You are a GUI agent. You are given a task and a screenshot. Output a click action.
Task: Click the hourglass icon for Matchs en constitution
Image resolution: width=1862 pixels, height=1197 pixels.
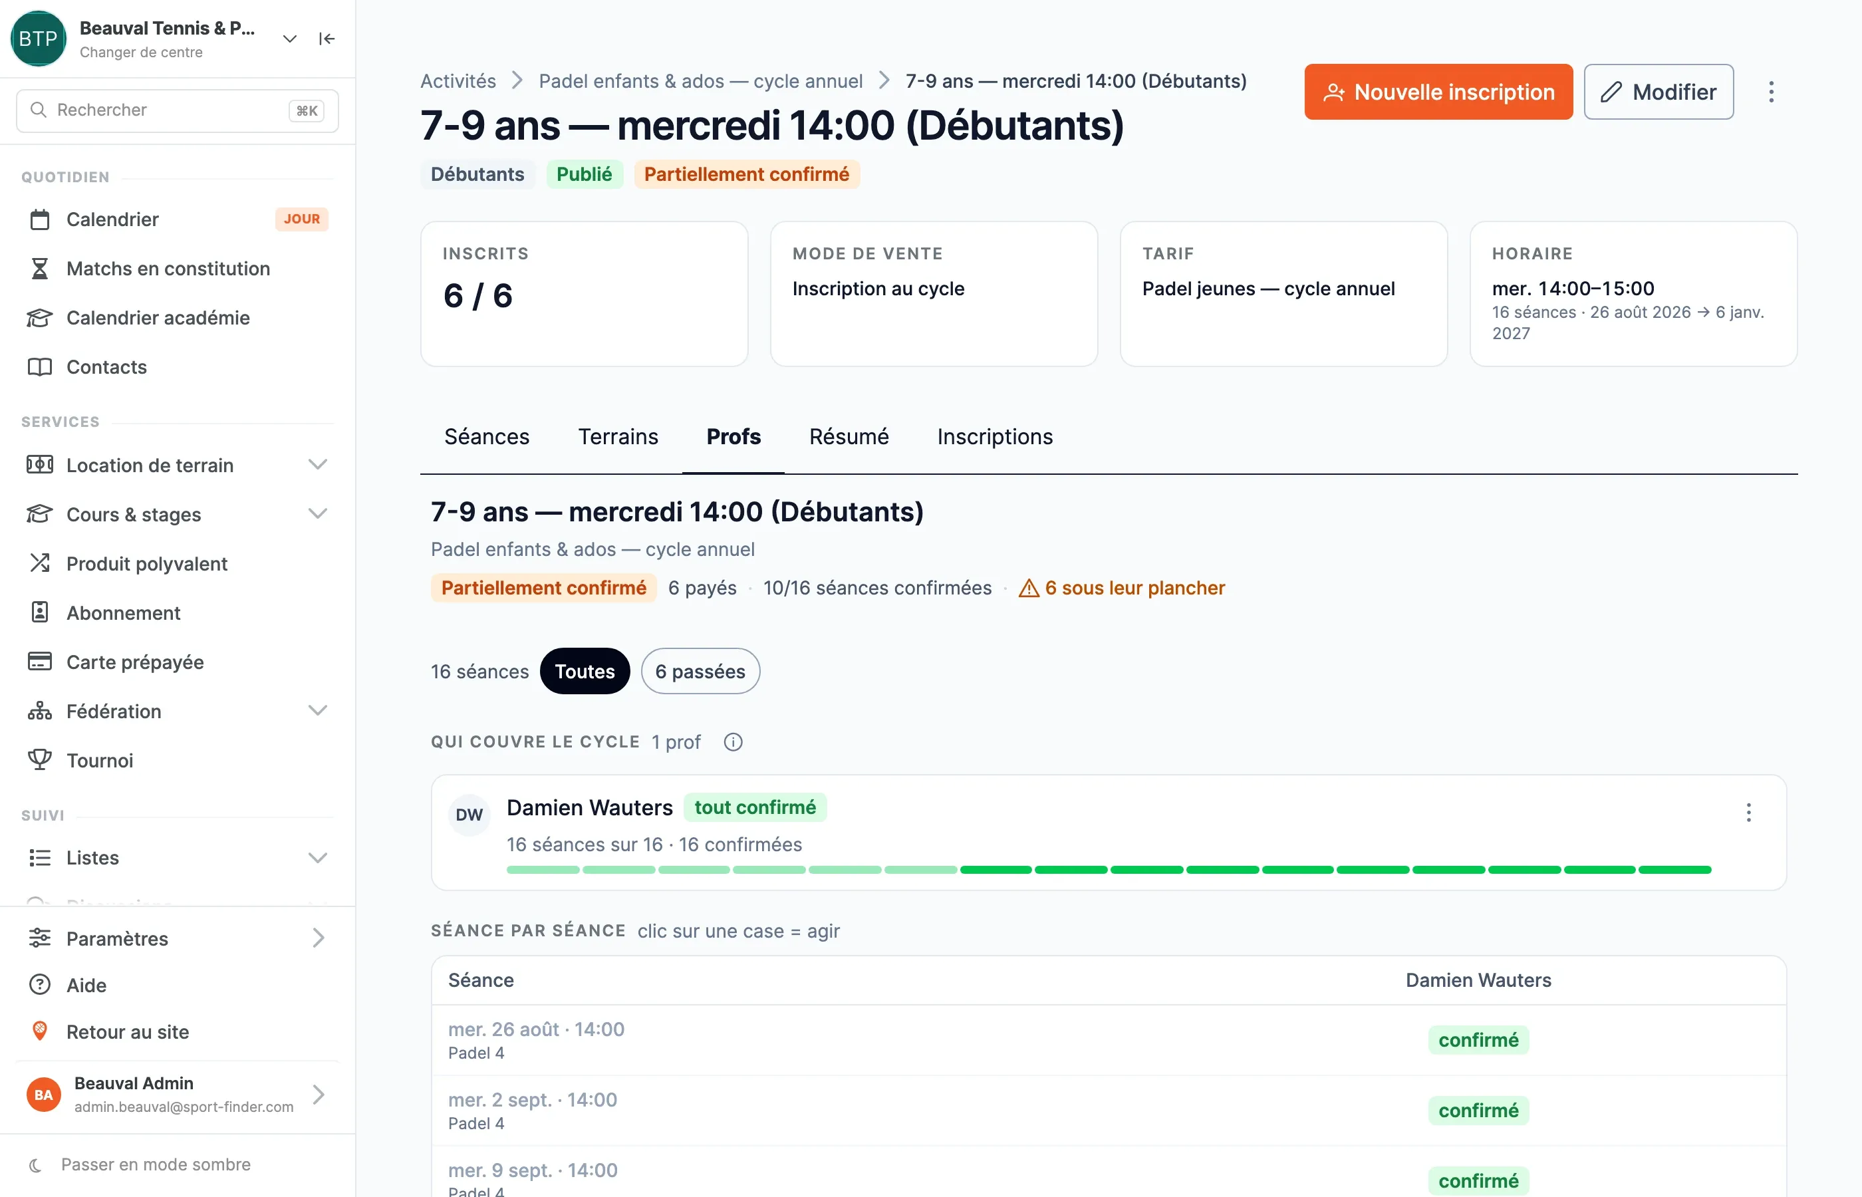click(x=40, y=269)
